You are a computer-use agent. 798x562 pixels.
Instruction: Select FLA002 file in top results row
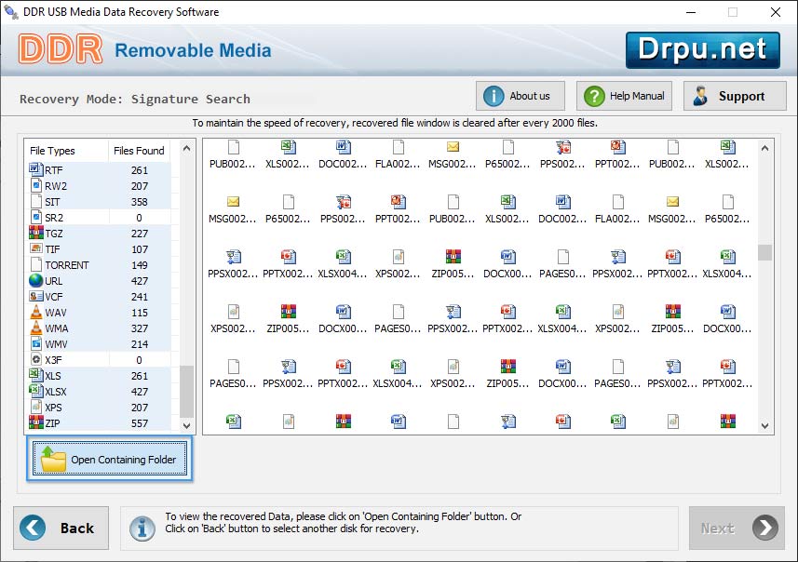[x=398, y=154]
